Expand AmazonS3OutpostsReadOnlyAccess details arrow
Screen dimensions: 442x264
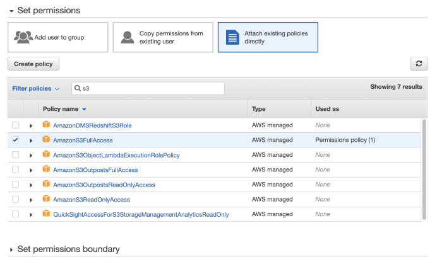pos(31,185)
